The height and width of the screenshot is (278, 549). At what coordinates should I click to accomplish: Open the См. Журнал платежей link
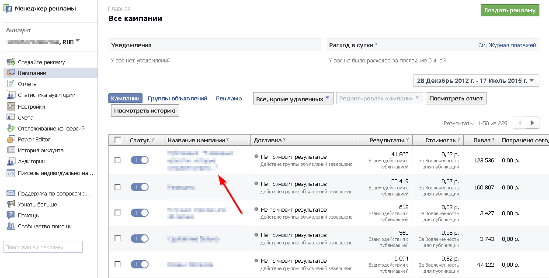point(507,45)
